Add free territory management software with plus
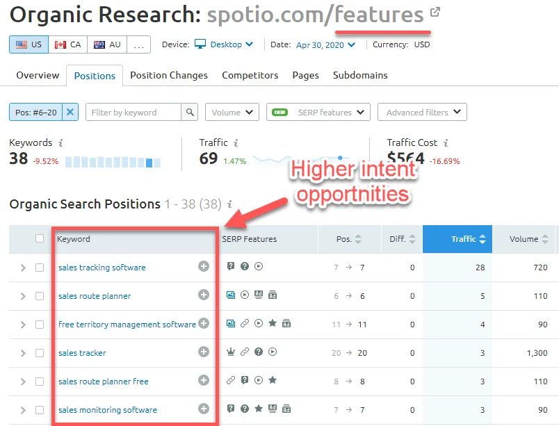 point(204,323)
